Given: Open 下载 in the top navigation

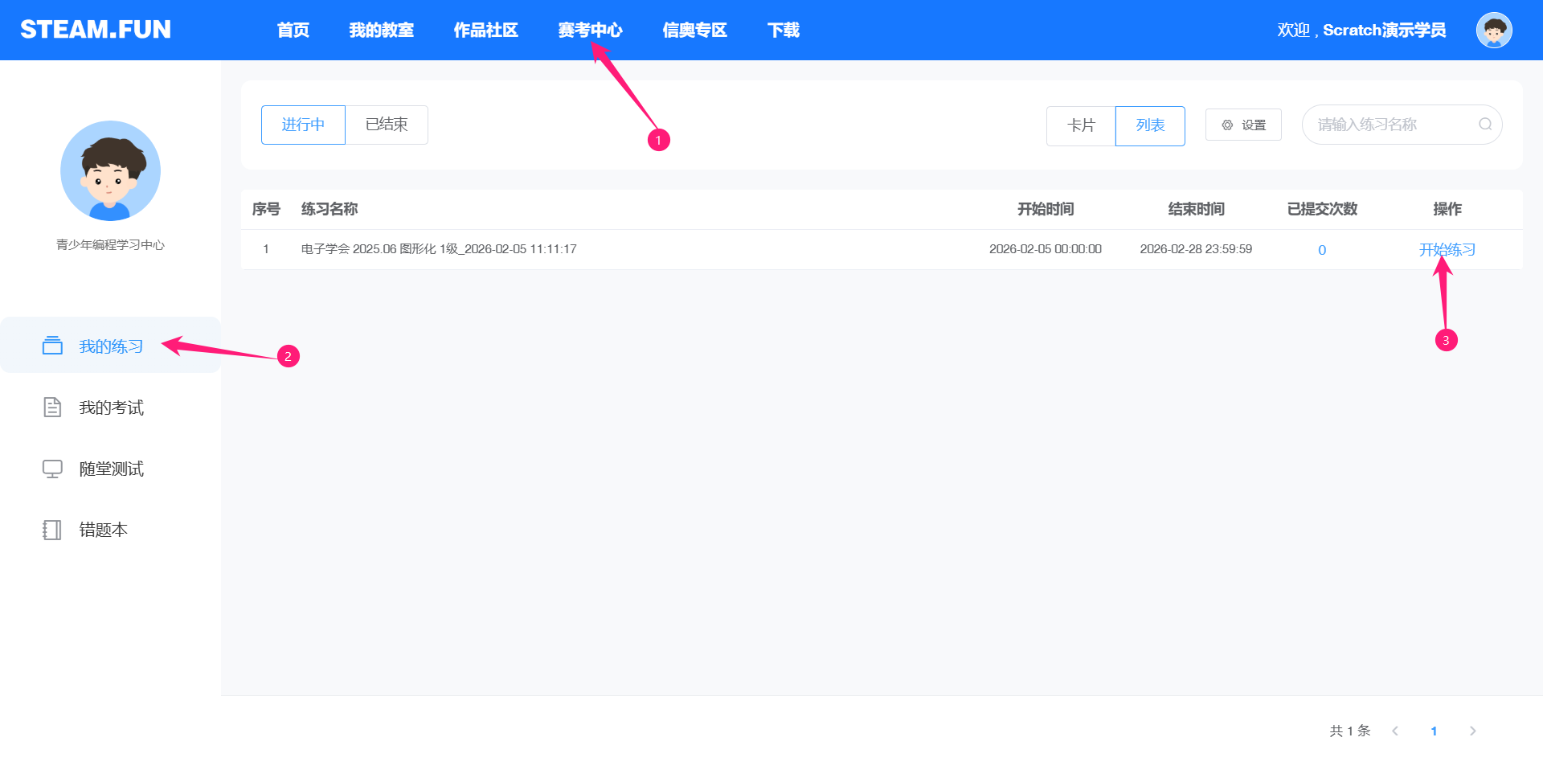Looking at the screenshot, I should click(x=784, y=31).
